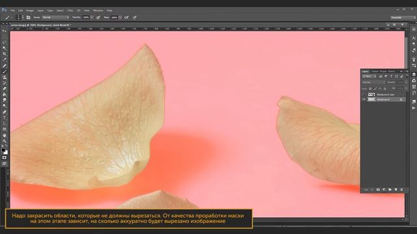Add layer style fx icon
This screenshot has width=417, height=234.
[372, 190]
